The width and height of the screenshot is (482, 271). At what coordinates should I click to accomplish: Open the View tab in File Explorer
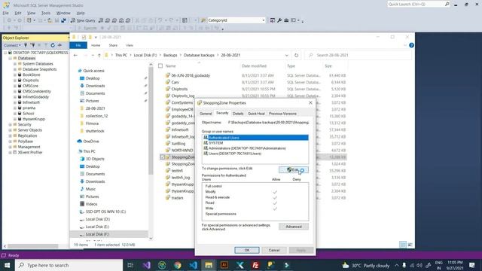(130, 45)
